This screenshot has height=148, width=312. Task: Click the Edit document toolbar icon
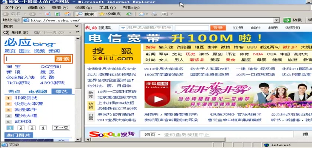click(x=164, y=14)
